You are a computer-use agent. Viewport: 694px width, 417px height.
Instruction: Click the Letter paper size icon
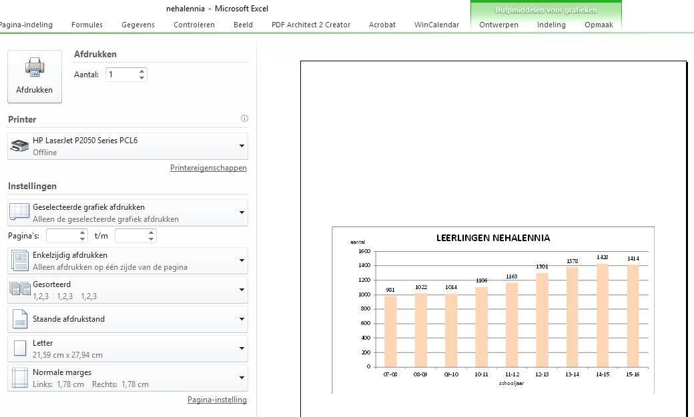tap(20, 348)
